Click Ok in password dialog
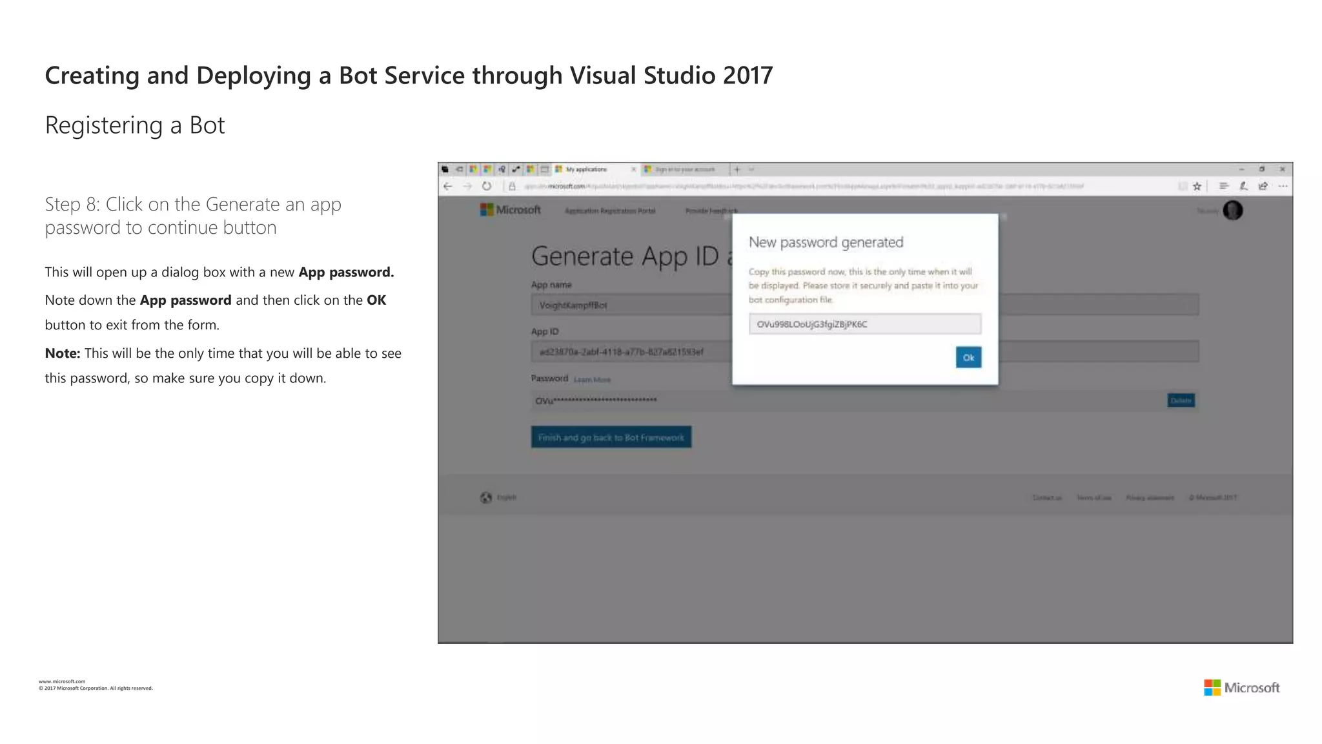Screen dimensions: 1322x744 pyautogui.click(x=968, y=358)
